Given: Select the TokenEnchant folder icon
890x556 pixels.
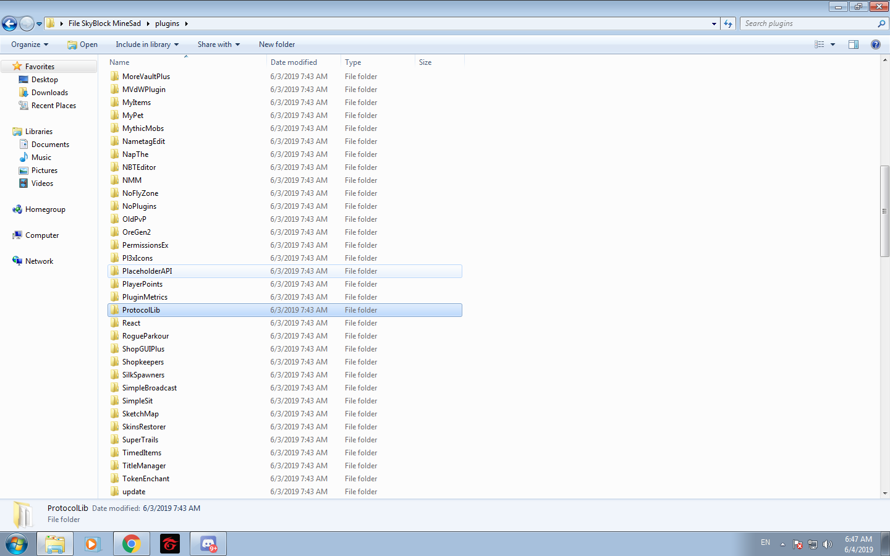Looking at the screenshot, I should coord(115,478).
